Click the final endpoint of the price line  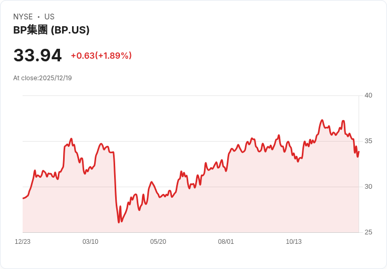[359, 152]
